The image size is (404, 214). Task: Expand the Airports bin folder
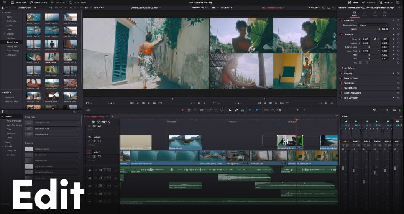point(5,34)
